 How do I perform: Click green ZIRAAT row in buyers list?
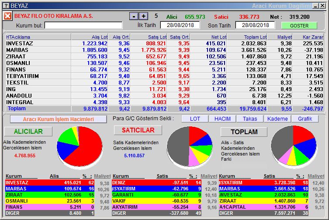pos(50,195)
